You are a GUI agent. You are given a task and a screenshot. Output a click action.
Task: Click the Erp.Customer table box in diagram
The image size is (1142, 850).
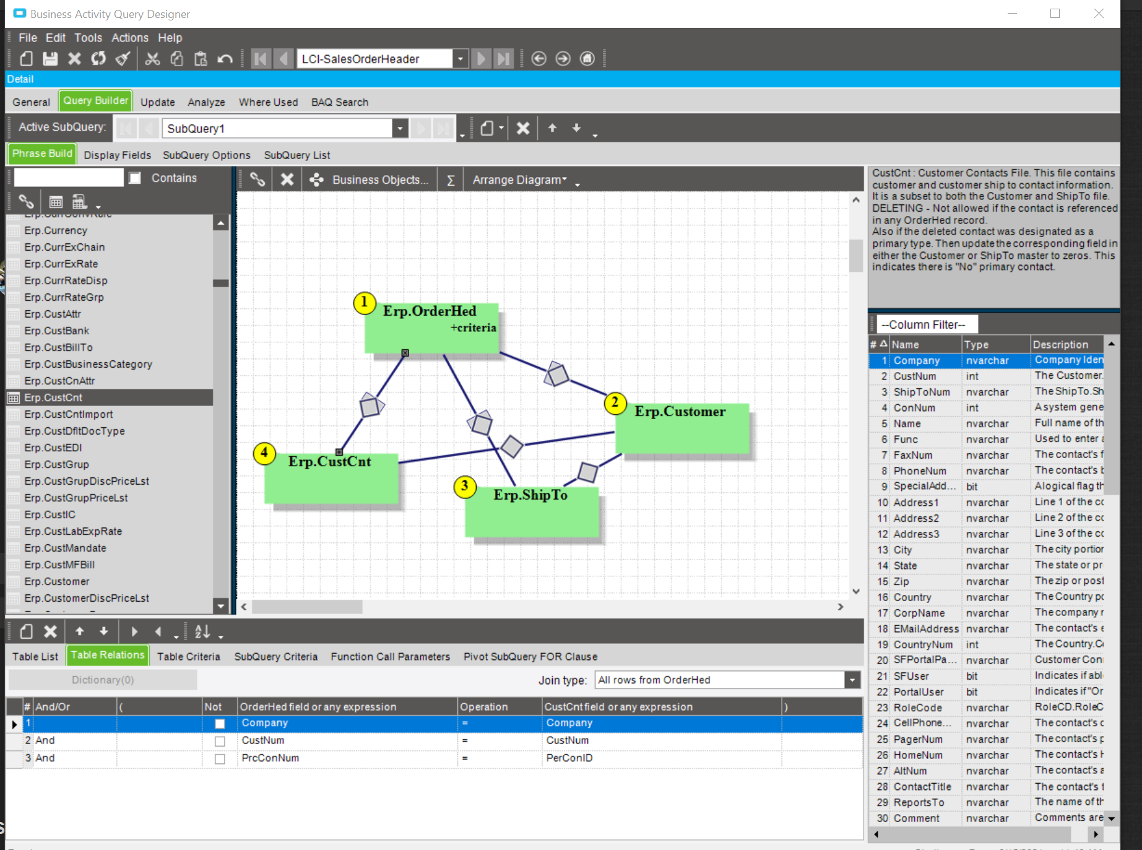[x=682, y=428]
